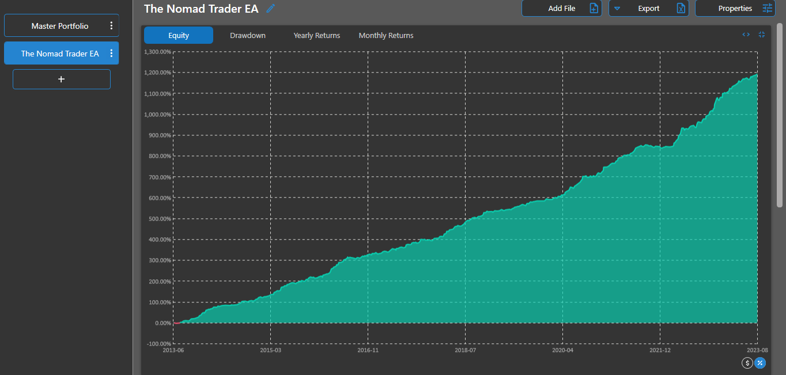Click the pencil icon to rename The Nomad Trader EA
The width and height of the screenshot is (786, 375).
click(x=270, y=9)
